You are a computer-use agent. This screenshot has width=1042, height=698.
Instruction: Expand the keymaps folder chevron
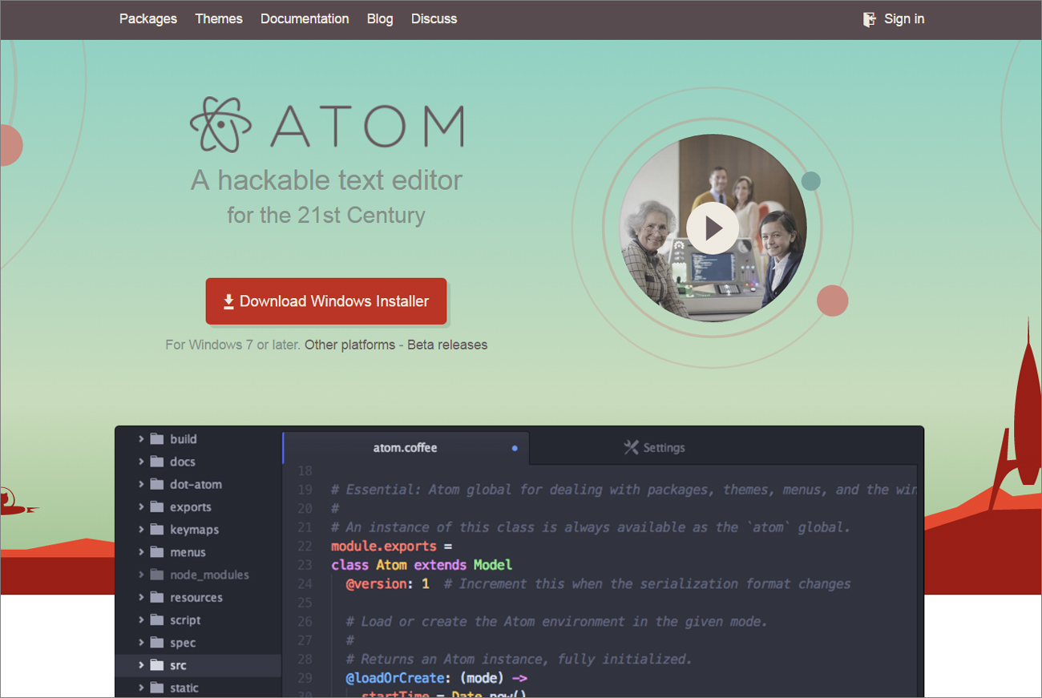click(x=141, y=530)
